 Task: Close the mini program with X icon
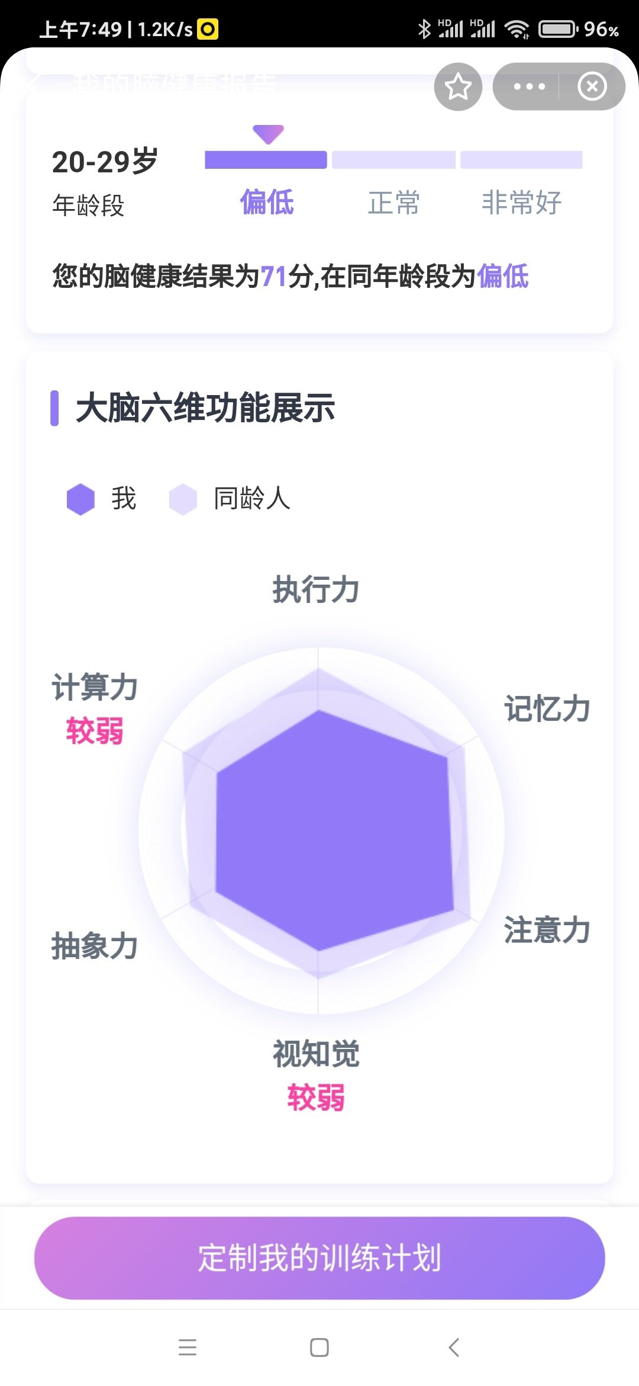[592, 86]
